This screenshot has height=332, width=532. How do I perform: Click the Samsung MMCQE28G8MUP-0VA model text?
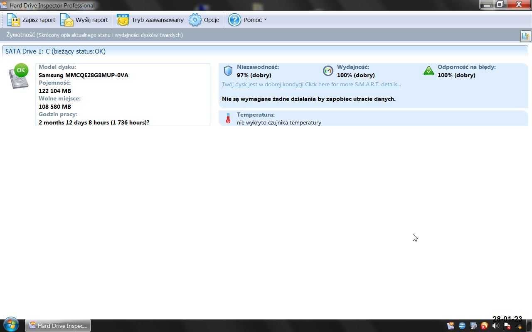pyautogui.click(x=84, y=75)
